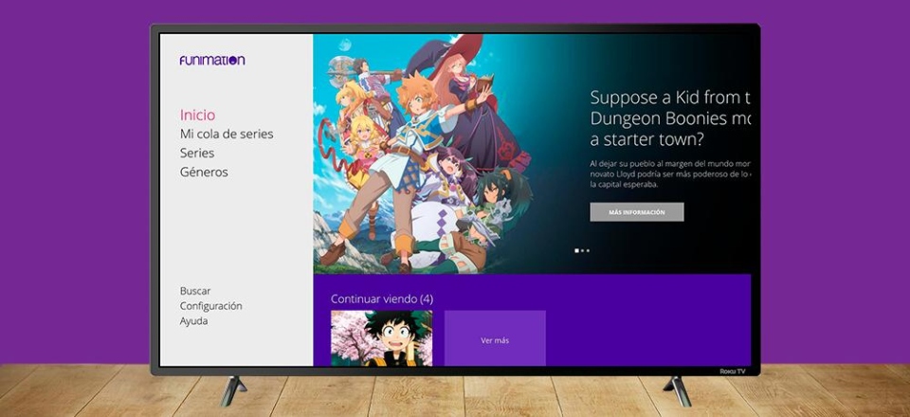Open the Géneros menu item
The height and width of the screenshot is (417, 910).
pos(204,172)
